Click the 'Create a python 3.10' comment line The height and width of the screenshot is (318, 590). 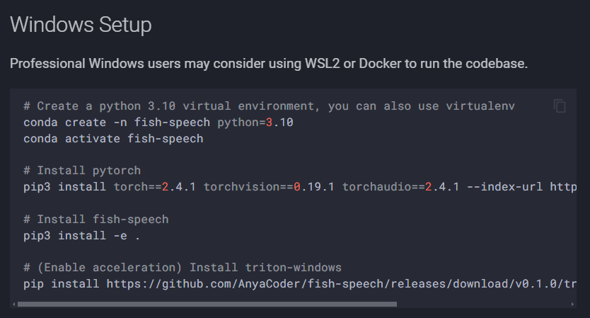pos(269,106)
